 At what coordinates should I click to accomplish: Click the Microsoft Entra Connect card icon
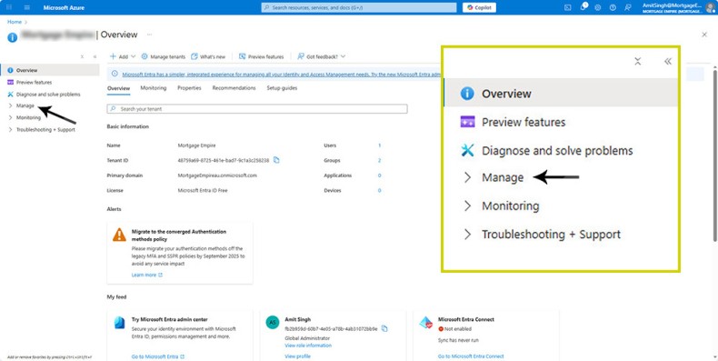(x=426, y=323)
